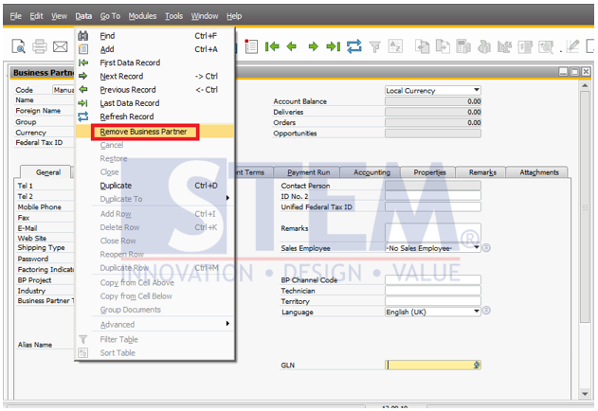Switch to the Remarks tab
The width and height of the screenshot is (598, 411).
481,172
